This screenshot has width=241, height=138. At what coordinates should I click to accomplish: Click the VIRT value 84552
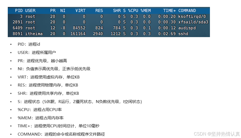pyautogui.click(x=79, y=28)
